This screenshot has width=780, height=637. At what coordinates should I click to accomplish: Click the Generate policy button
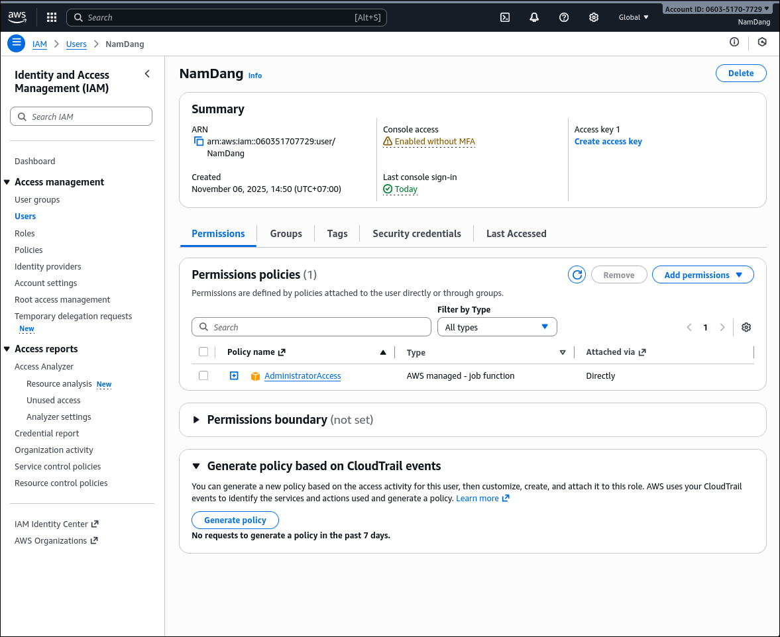(235, 520)
